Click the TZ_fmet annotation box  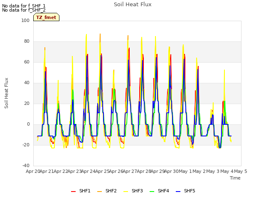46,17
